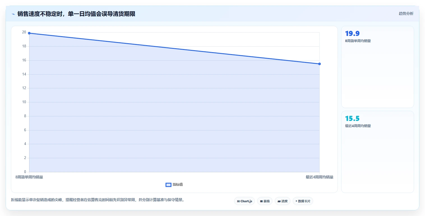The image size is (425, 216).
Task: Click y-axis tick label 0
Action: (x=25, y=172)
